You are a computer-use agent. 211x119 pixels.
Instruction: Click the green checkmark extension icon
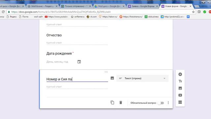204,12
